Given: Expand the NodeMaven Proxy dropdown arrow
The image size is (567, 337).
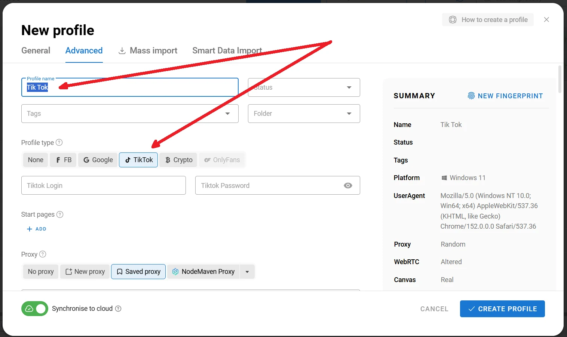Looking at the screenshot, I should (247, 272).
